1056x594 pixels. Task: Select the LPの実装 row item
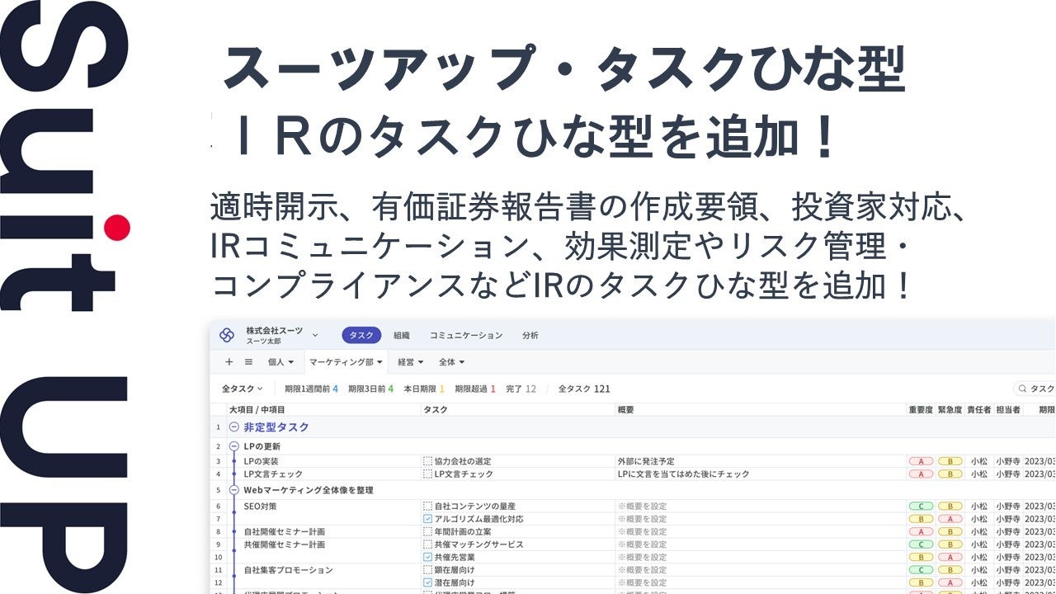[x=262, y=461]
